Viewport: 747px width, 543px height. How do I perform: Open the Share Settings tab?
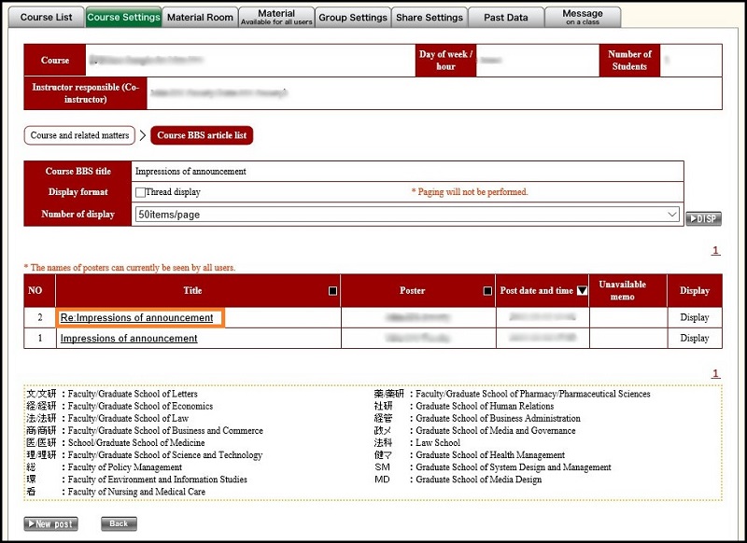(x=430, y=17)
